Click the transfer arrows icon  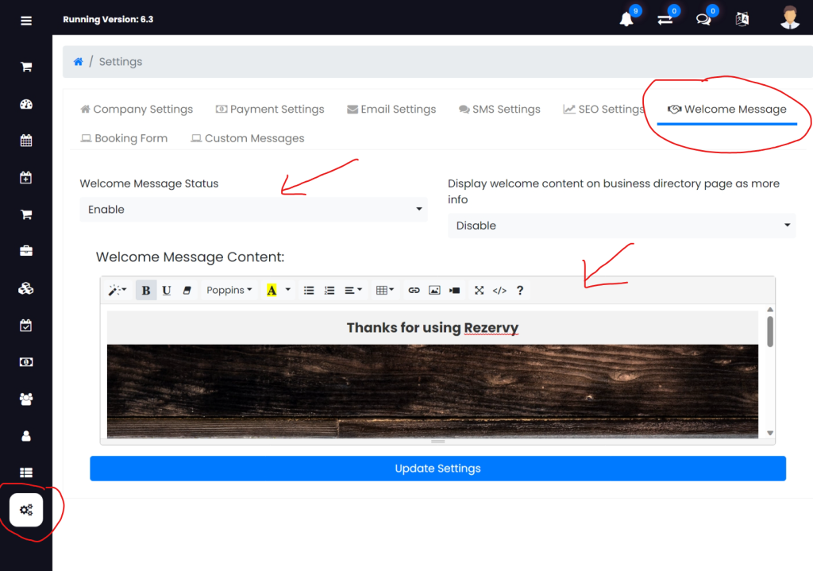pyautogui.click(x=665, y=20)
